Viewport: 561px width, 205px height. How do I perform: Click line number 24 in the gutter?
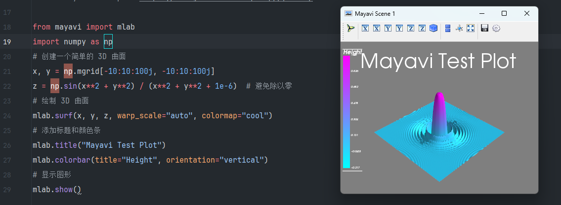click(7, 116)
